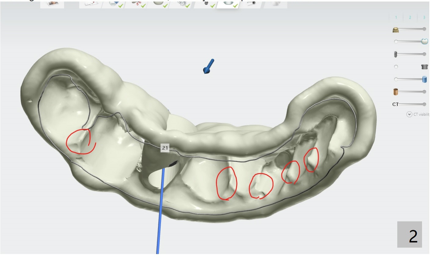The image size is (433, 258).
Task: Click the brown cylinder visibility icon
Action: click(396, 92)
